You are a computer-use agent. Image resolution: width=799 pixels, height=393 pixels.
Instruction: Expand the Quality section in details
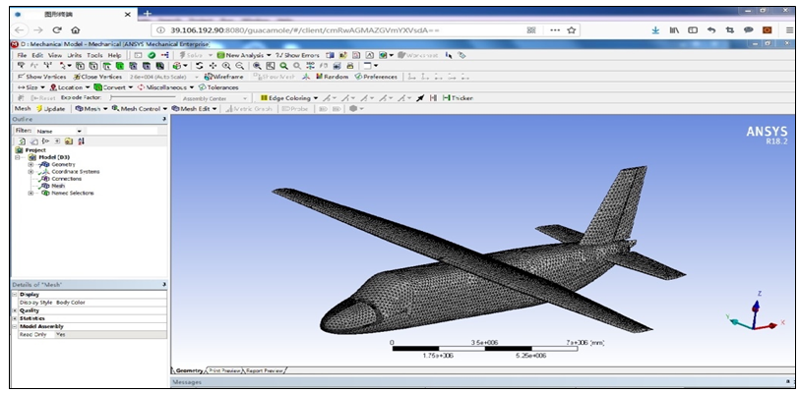[x=15, y=309]
